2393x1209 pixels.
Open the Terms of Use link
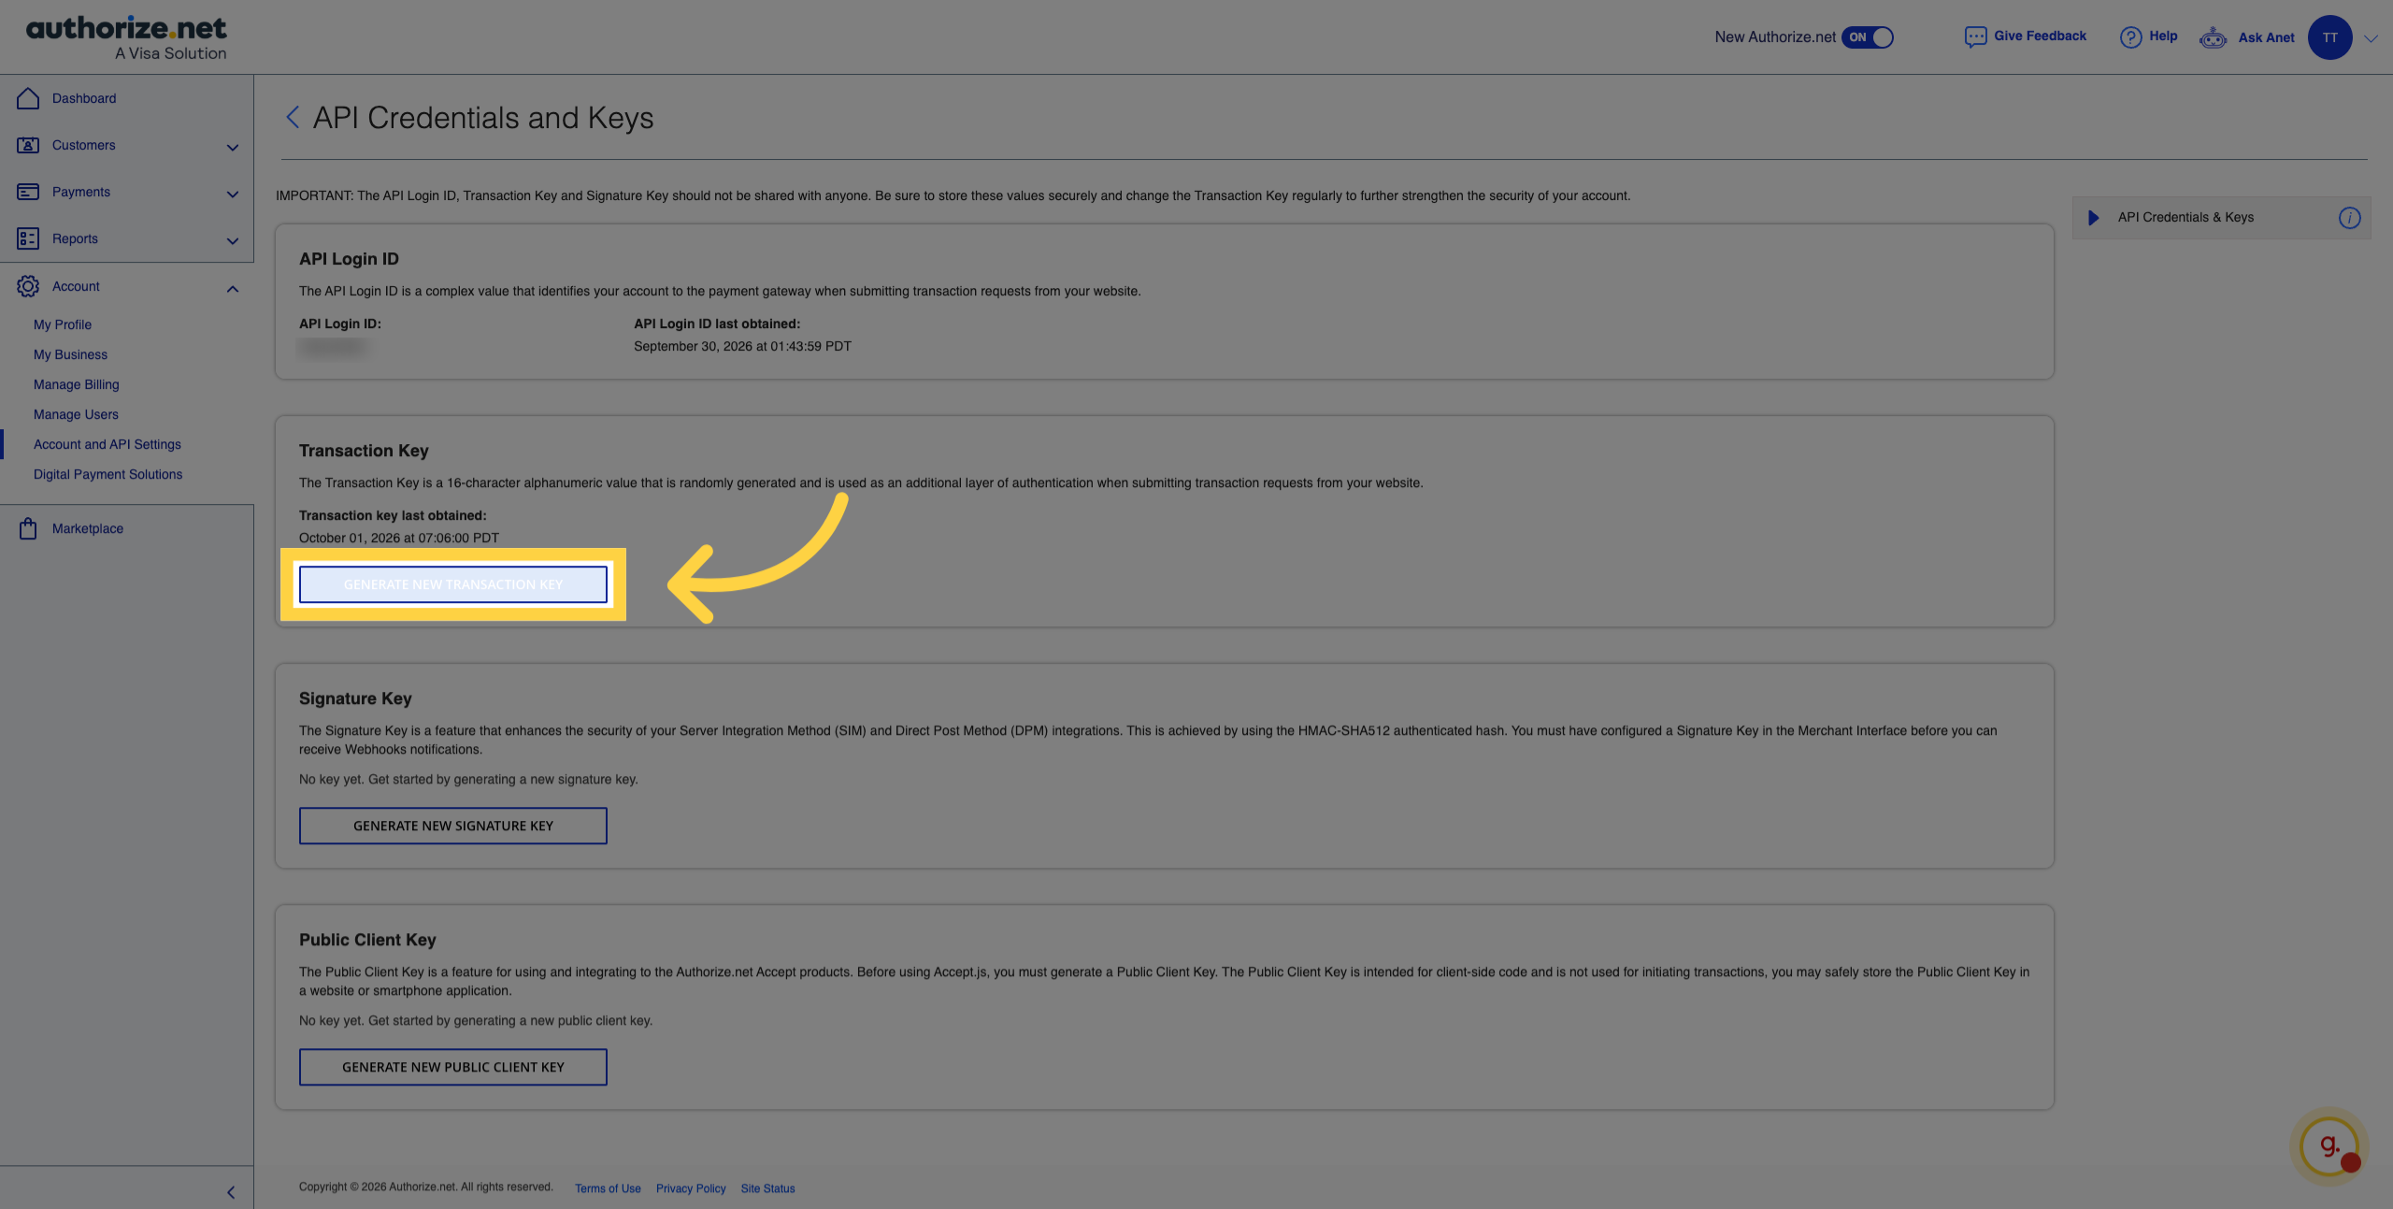tap(608, 1188)
